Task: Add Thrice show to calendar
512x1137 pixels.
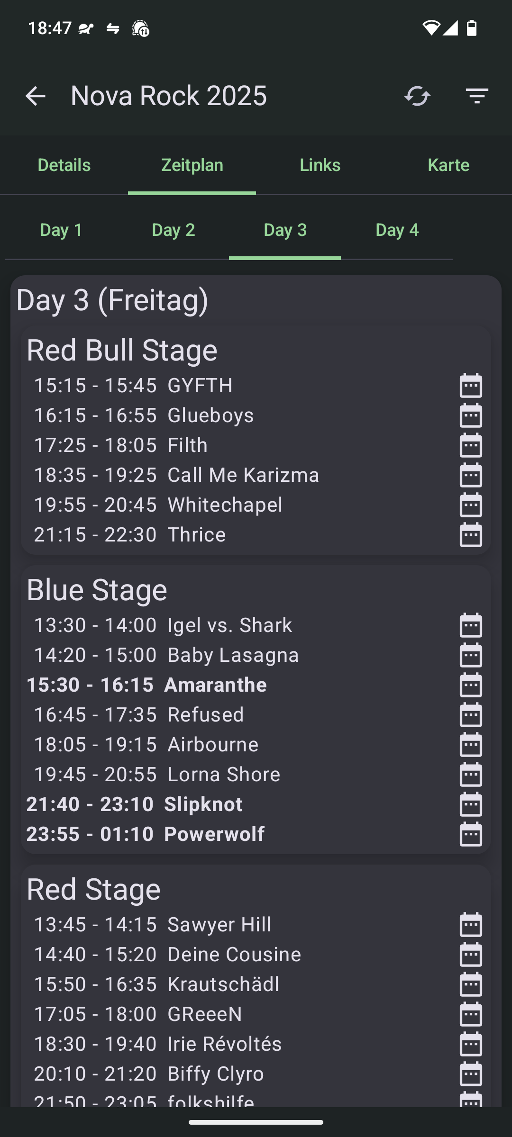Action: [471, 534]
